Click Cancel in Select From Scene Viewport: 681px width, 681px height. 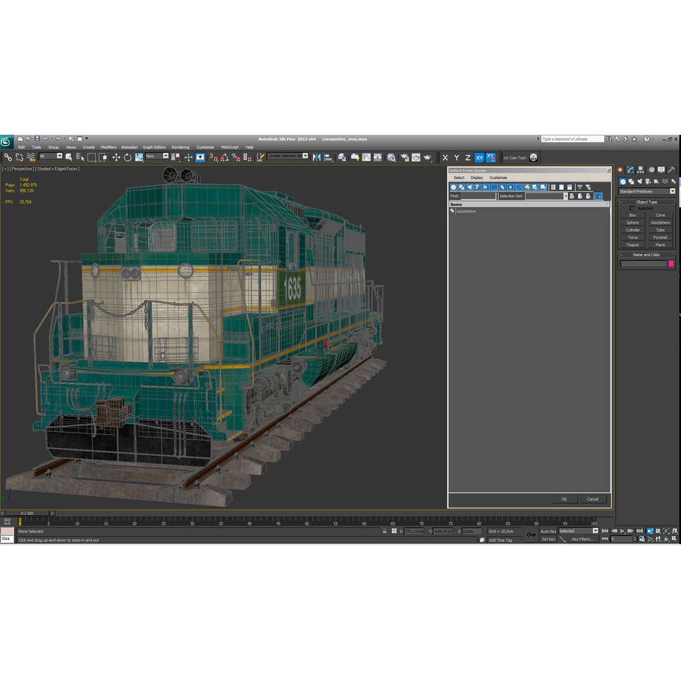[x=593, y=499]
